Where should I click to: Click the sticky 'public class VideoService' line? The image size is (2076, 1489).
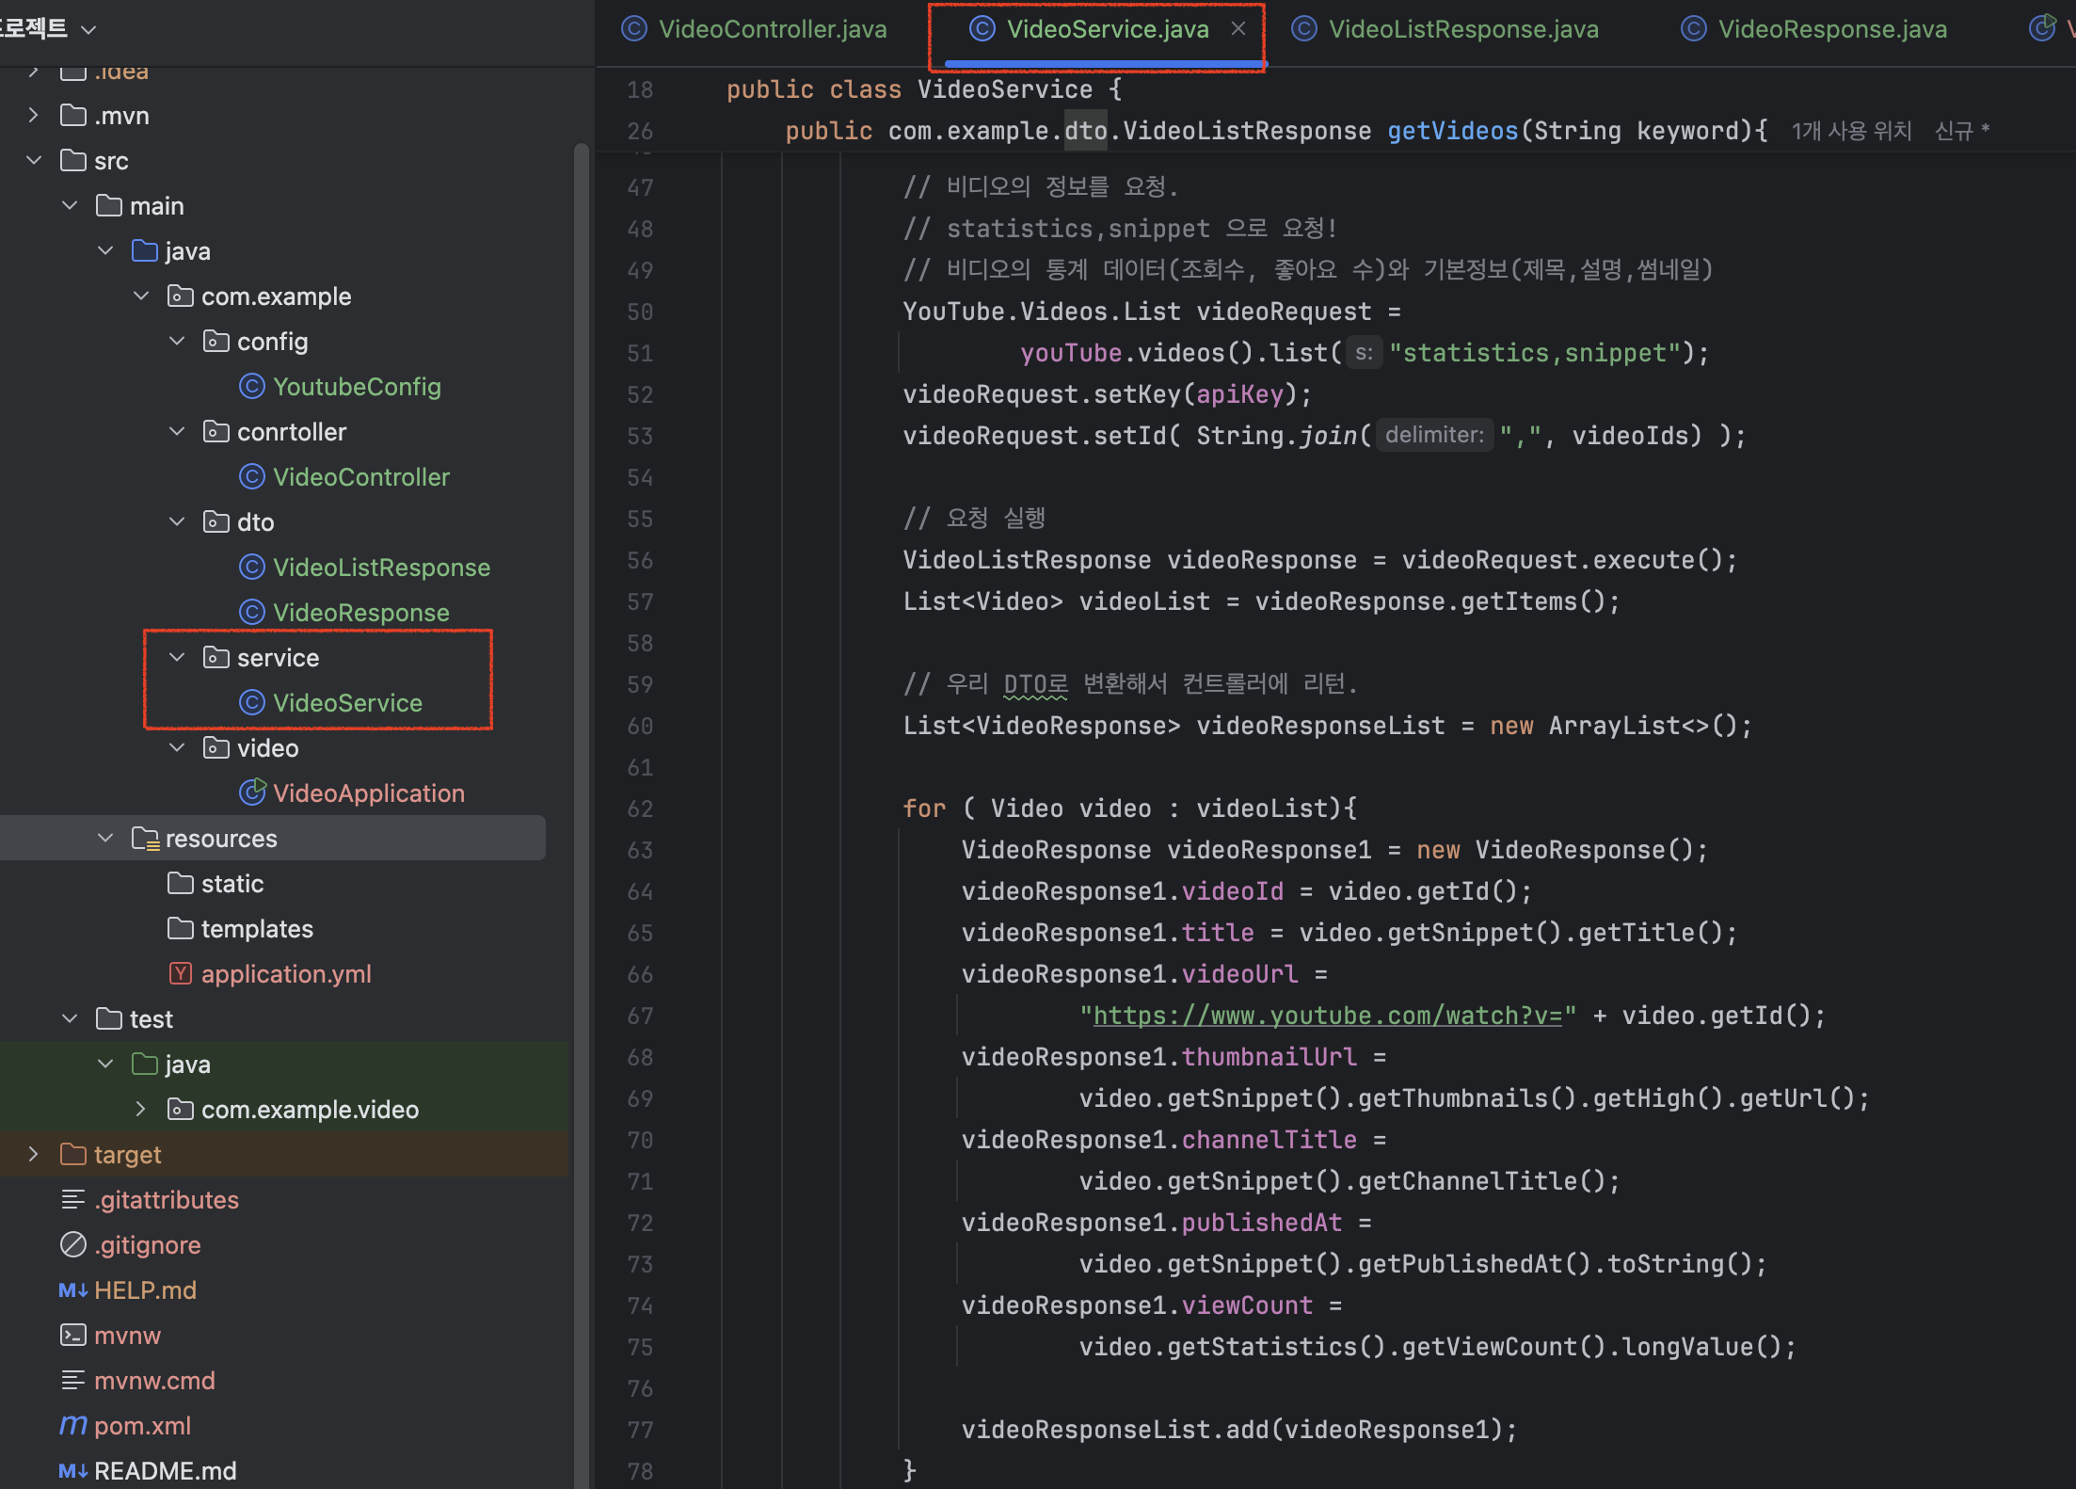[x=923, y=89]
